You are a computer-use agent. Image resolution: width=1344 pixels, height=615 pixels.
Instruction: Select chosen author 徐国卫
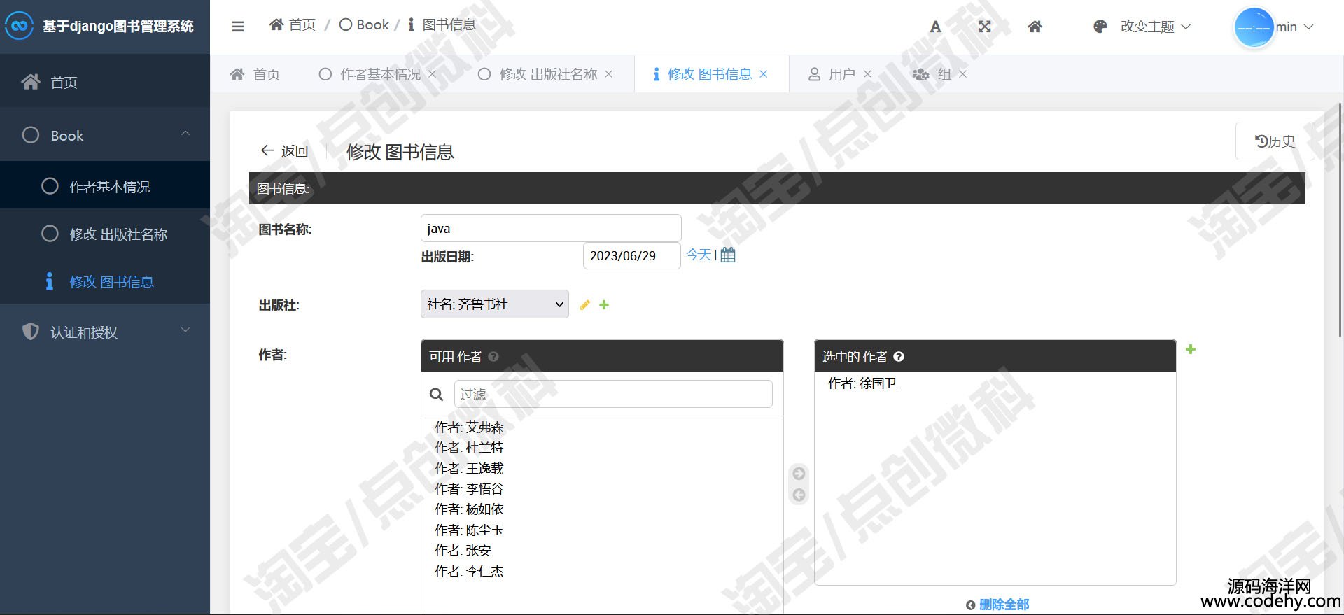tap(862, 383)
